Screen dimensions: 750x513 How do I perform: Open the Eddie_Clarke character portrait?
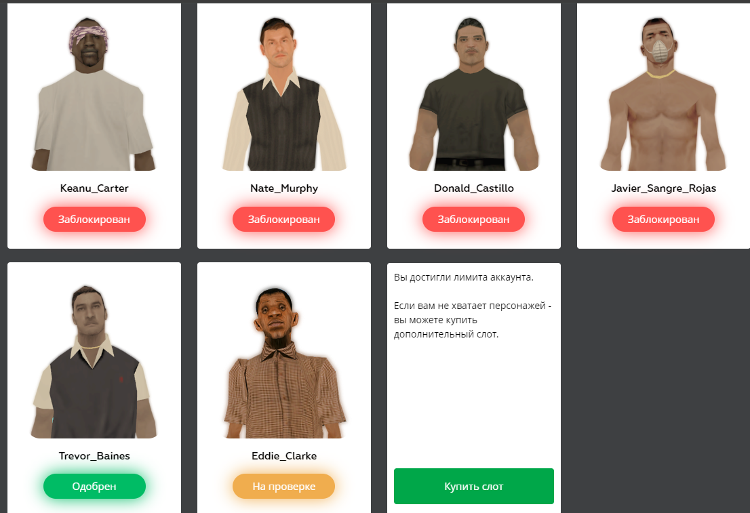click(284, 362)
